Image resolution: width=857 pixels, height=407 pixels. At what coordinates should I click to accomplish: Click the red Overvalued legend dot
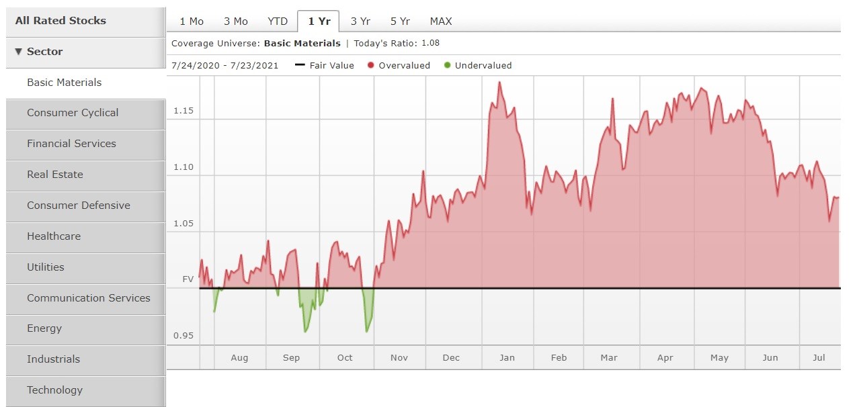(370, 66)
